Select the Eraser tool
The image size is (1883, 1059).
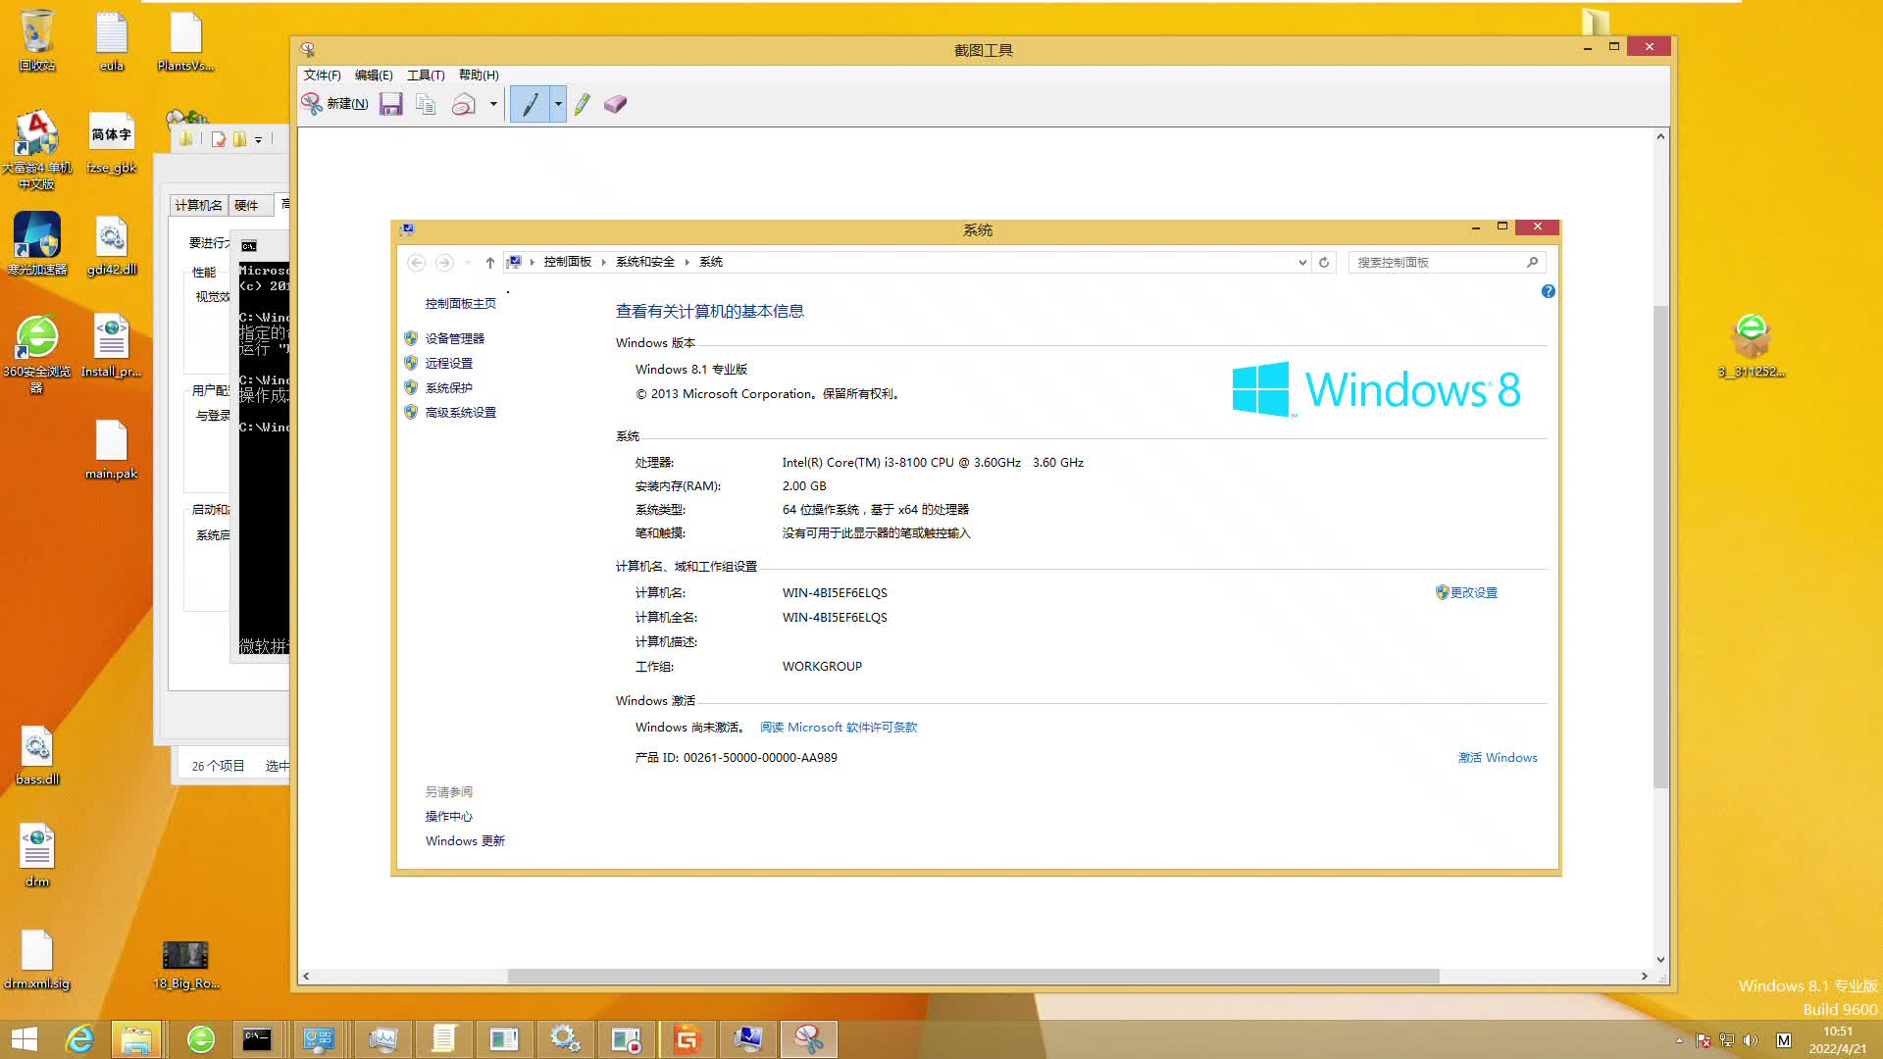point(615,103)
